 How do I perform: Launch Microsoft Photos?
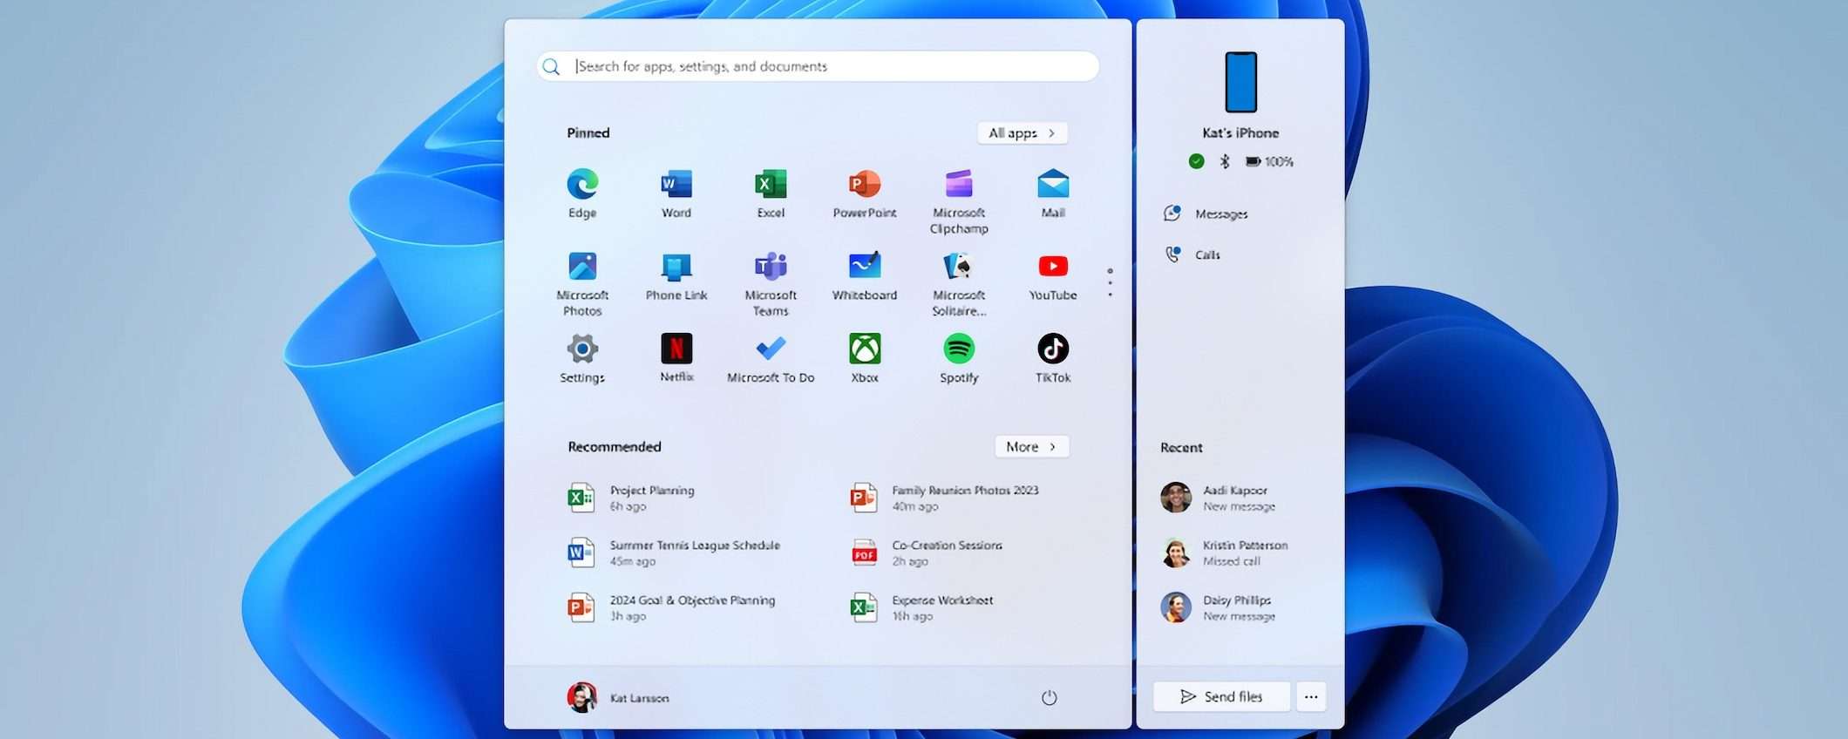(x=582, y=284)
